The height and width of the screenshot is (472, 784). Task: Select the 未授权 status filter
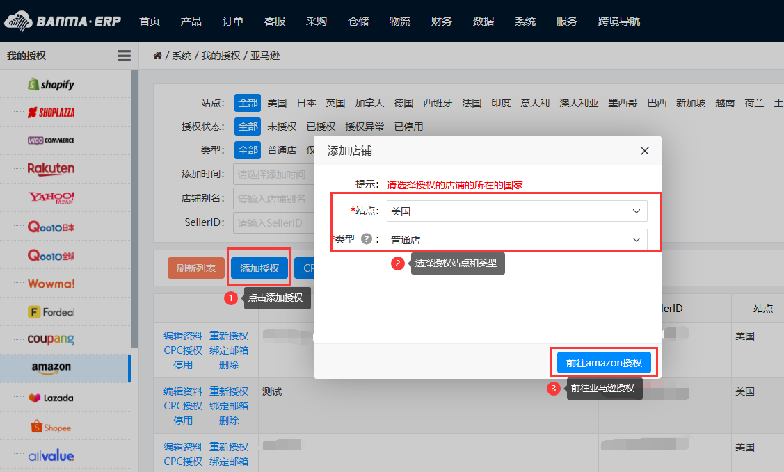coord(282,127)
